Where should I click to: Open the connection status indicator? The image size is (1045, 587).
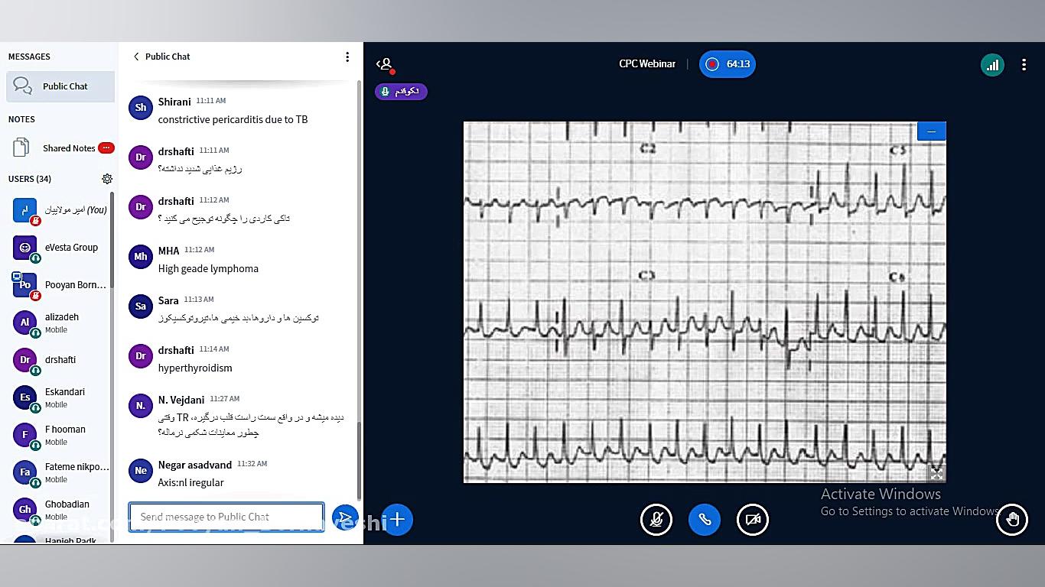[992, 64]
